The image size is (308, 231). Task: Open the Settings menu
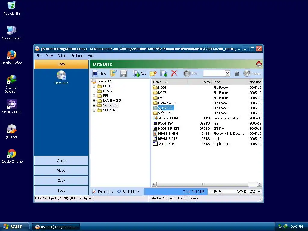click(x=77, y=56)
